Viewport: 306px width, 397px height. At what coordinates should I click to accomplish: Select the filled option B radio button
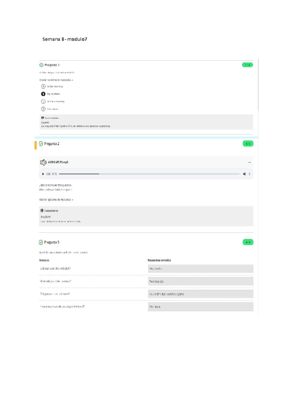43,94
